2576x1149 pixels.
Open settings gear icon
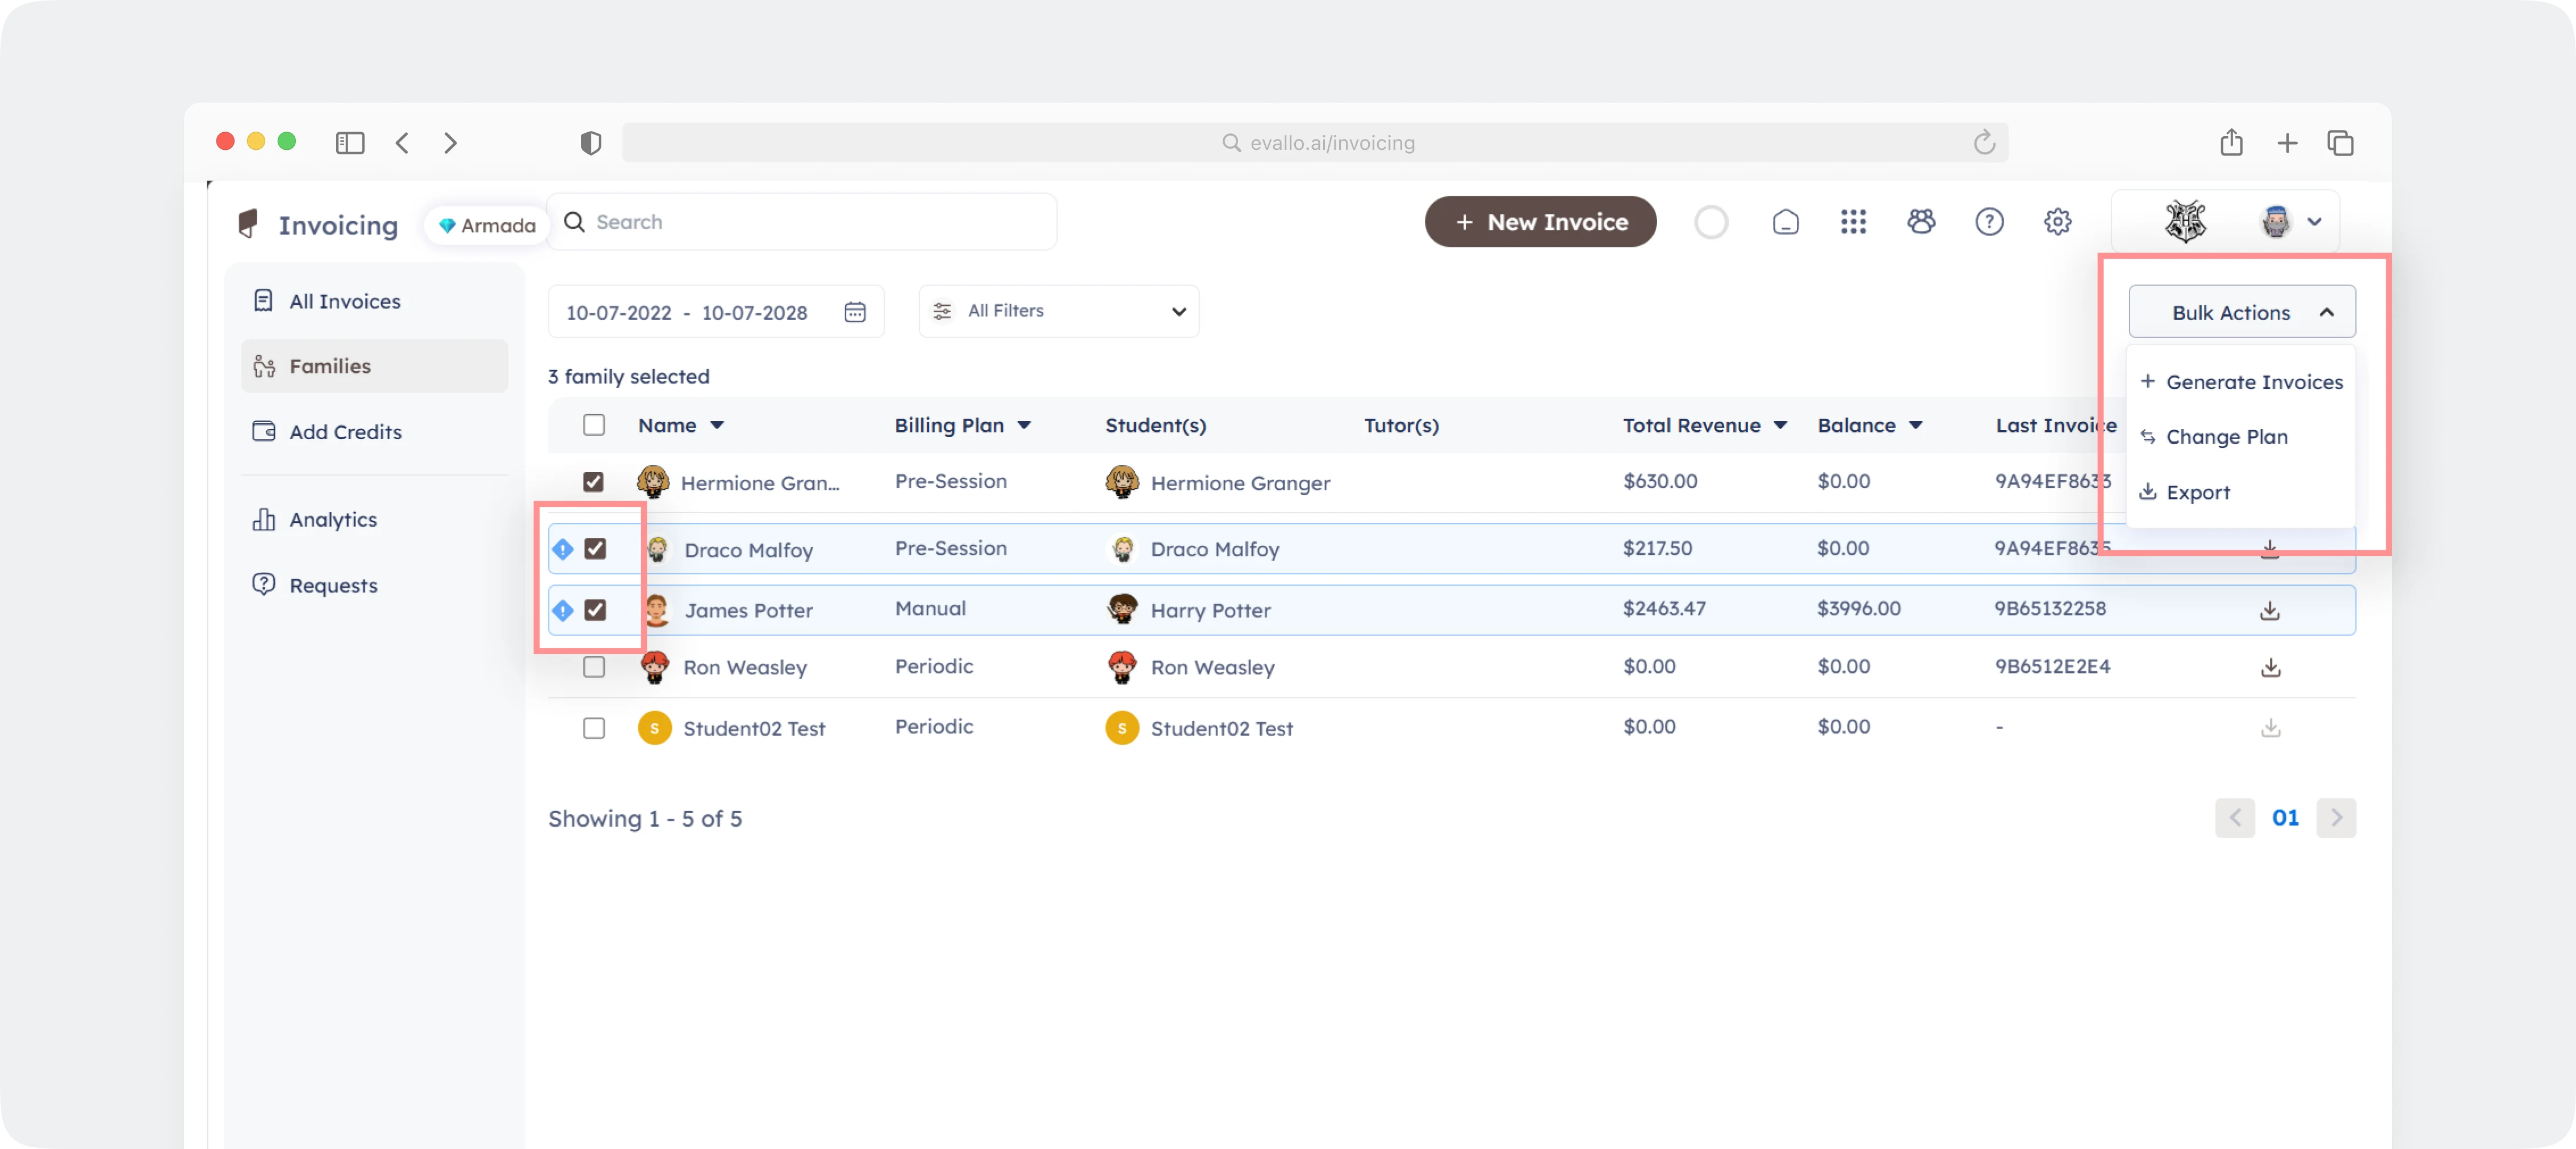2057,222
